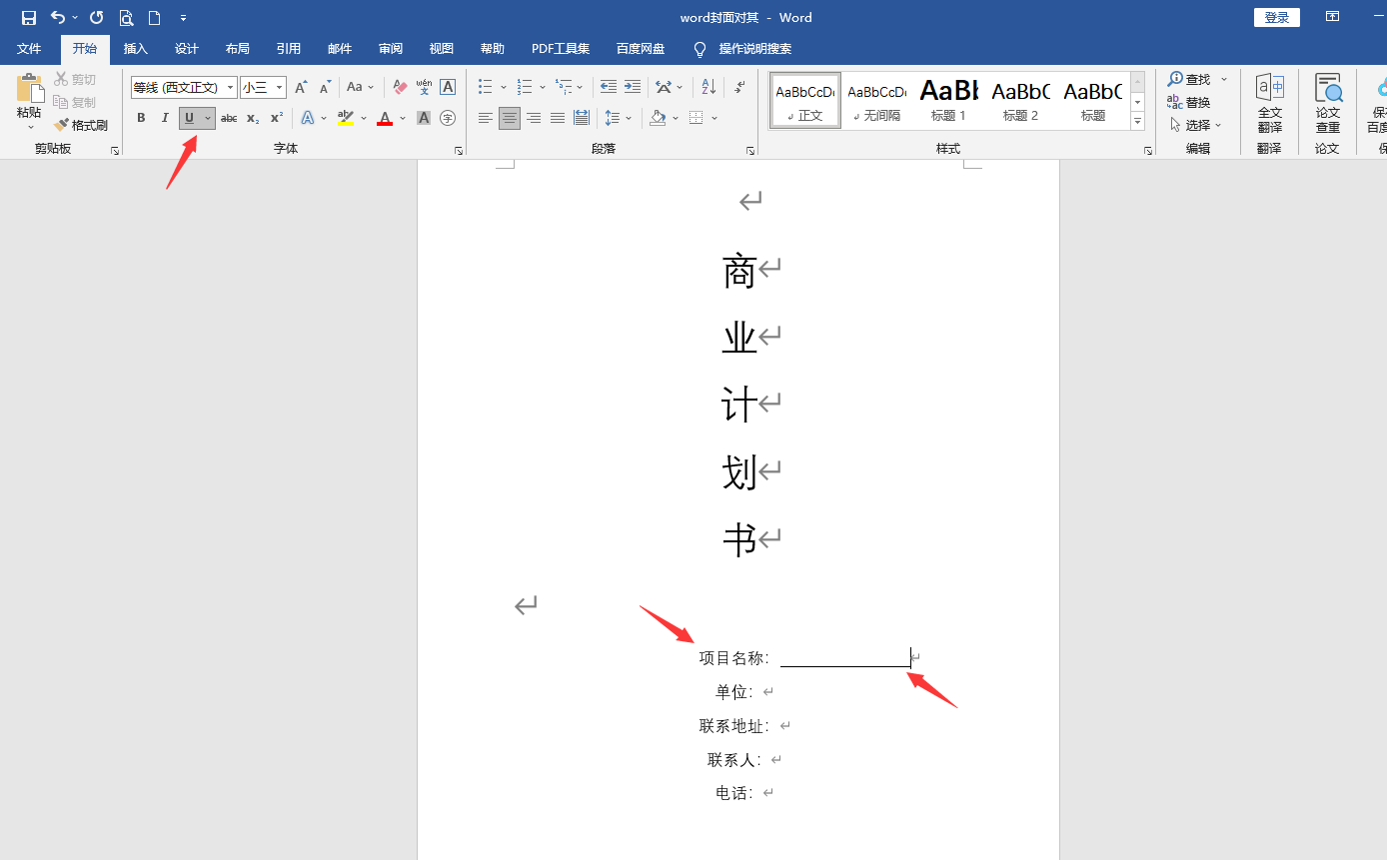Increase font size with grow font icon
1387x860 pixels.
coord(301,88)
